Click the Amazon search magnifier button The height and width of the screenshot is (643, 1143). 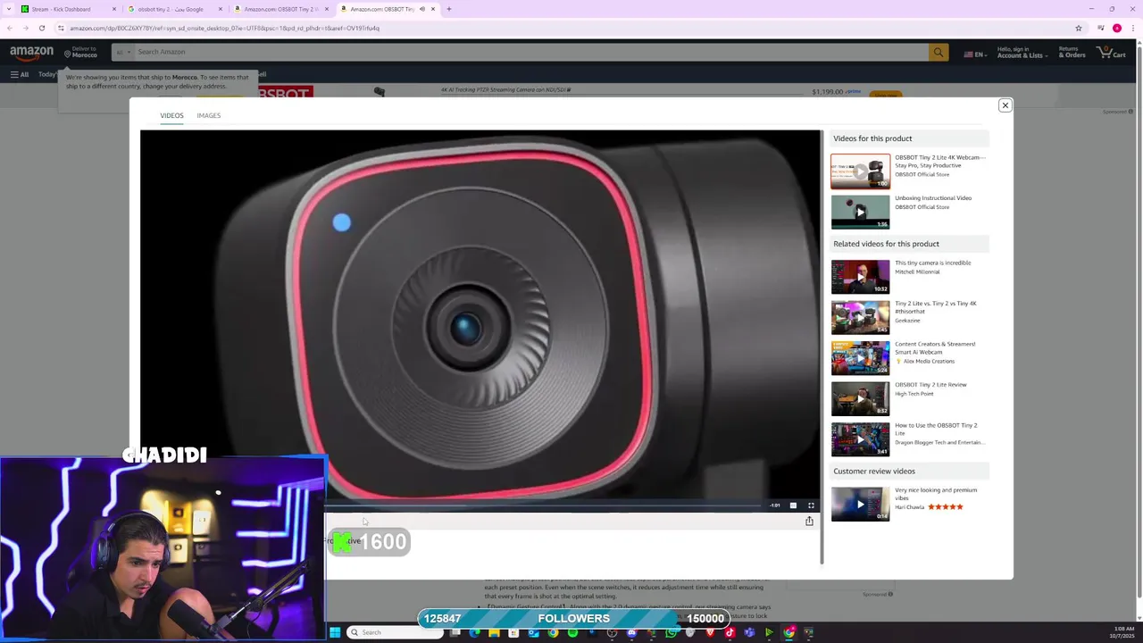point(938,52)
